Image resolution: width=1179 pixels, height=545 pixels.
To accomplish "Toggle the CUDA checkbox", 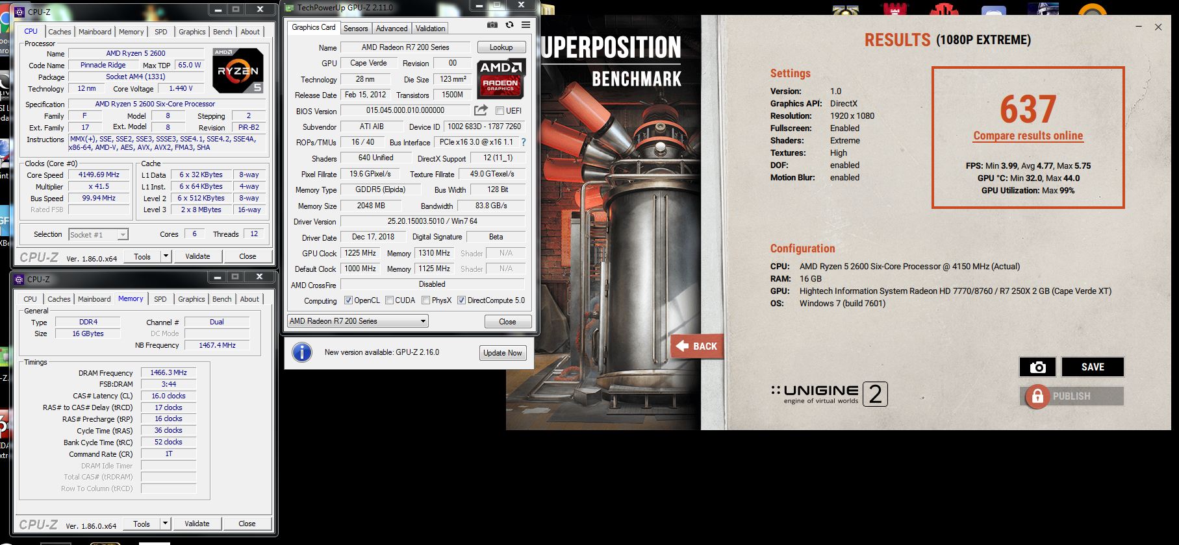I will tap(389, 300).
